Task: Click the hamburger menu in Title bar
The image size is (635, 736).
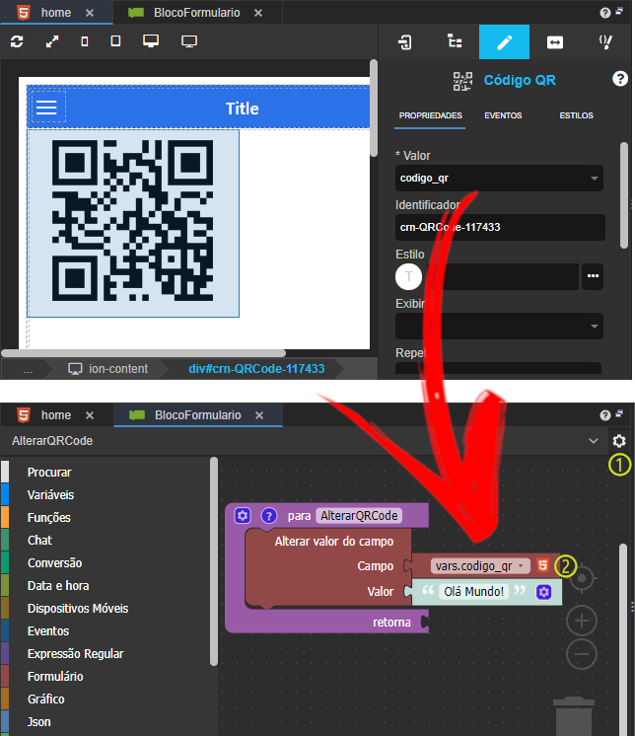Action: coord(47,108)
